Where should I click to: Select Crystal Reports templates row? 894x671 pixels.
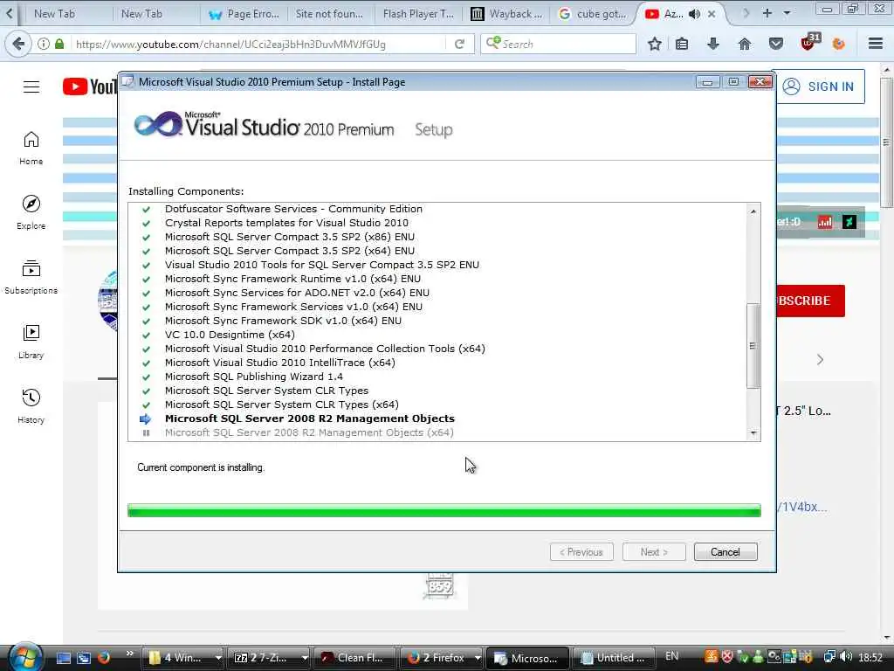(286, 223)
